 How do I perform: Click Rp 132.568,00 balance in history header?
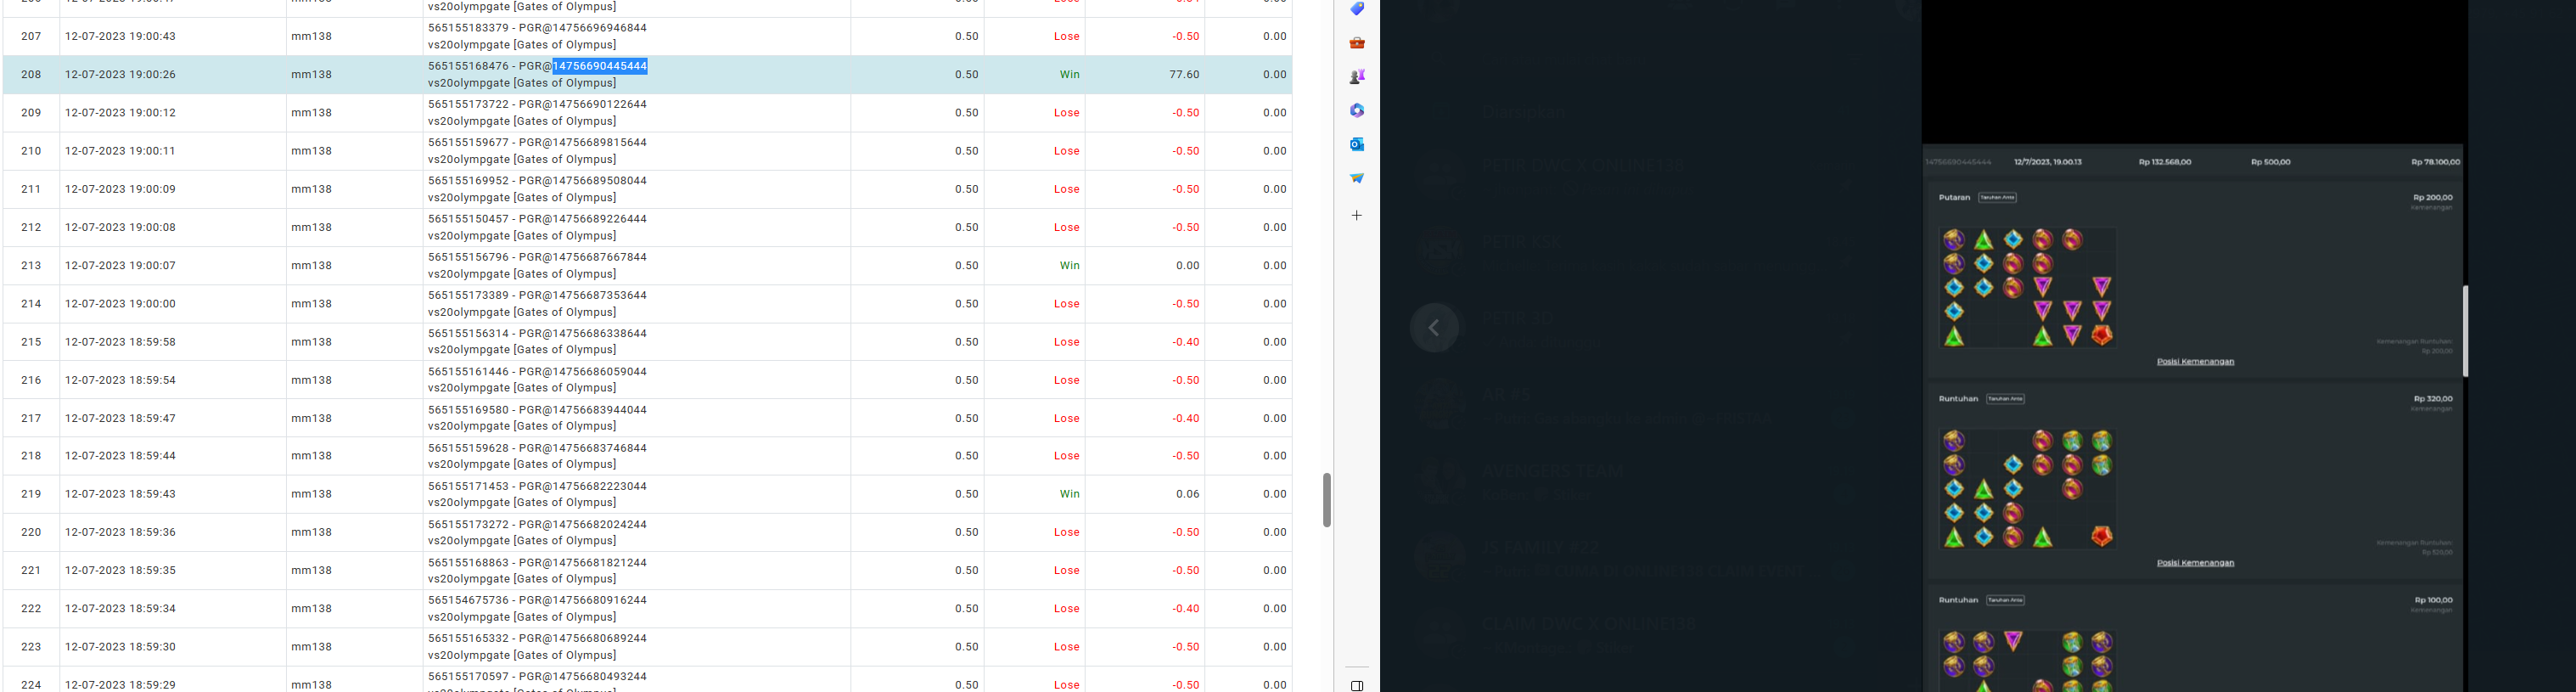pos(2165,162)
